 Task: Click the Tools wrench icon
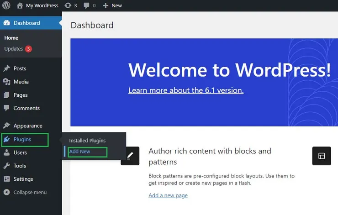click(7, 166)
